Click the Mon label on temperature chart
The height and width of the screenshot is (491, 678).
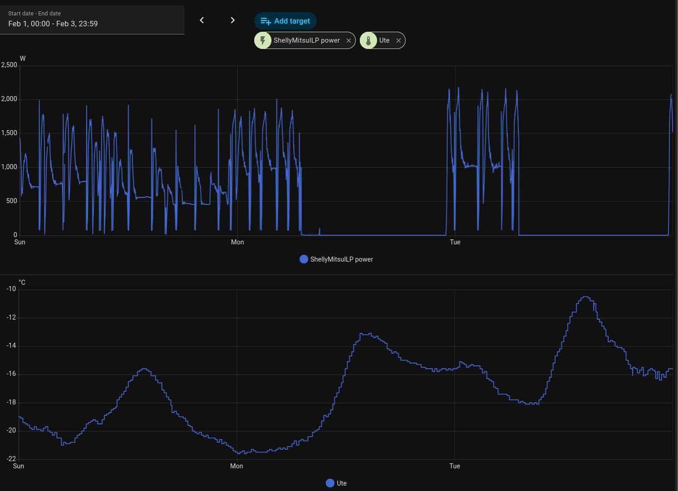point(237,466)
